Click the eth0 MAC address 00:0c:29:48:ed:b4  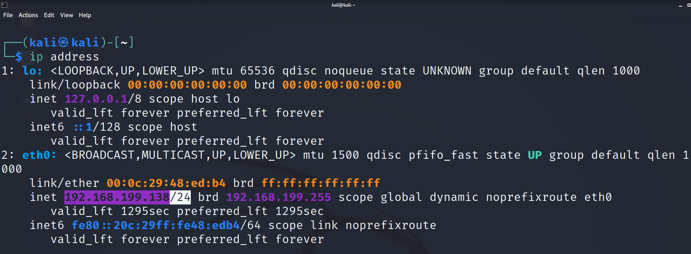(x=166, y=183)
